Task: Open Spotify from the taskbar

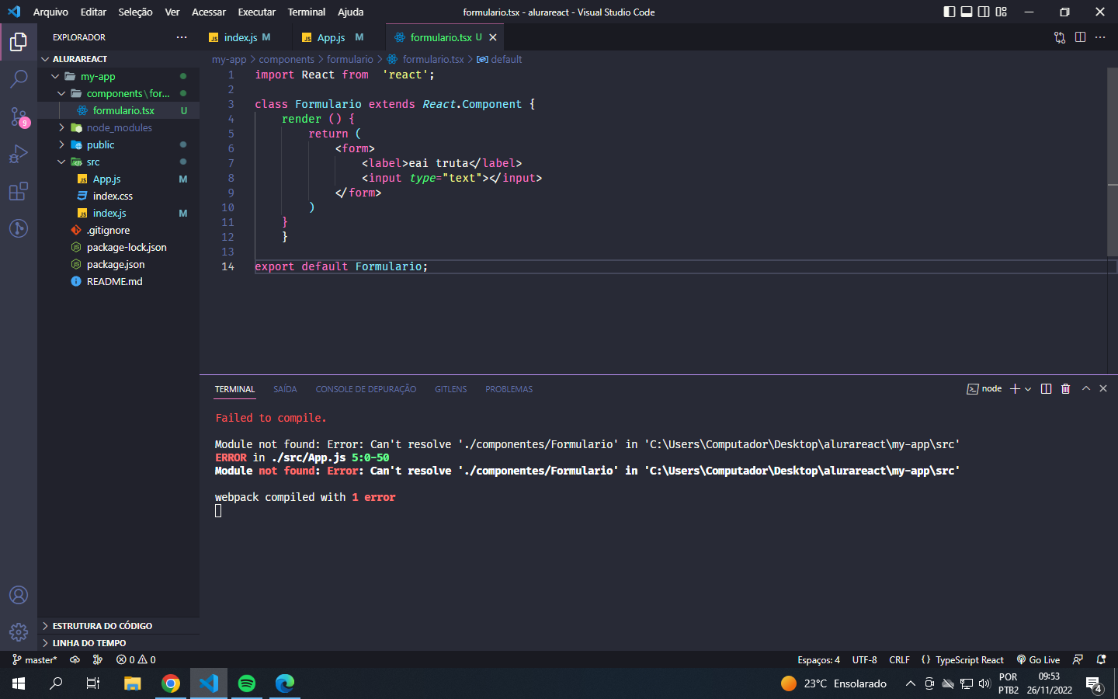Action: pyautogui.click(x=247, y=683)
